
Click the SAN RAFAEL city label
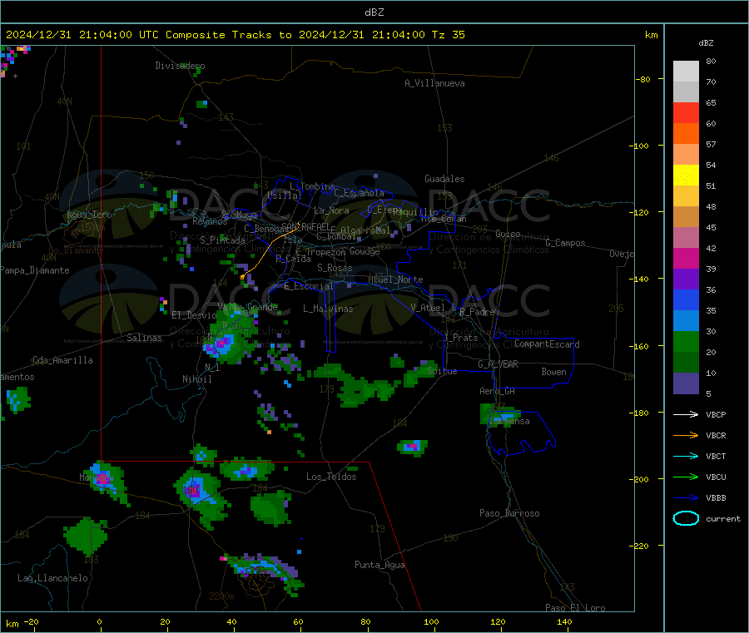(305, 226)
